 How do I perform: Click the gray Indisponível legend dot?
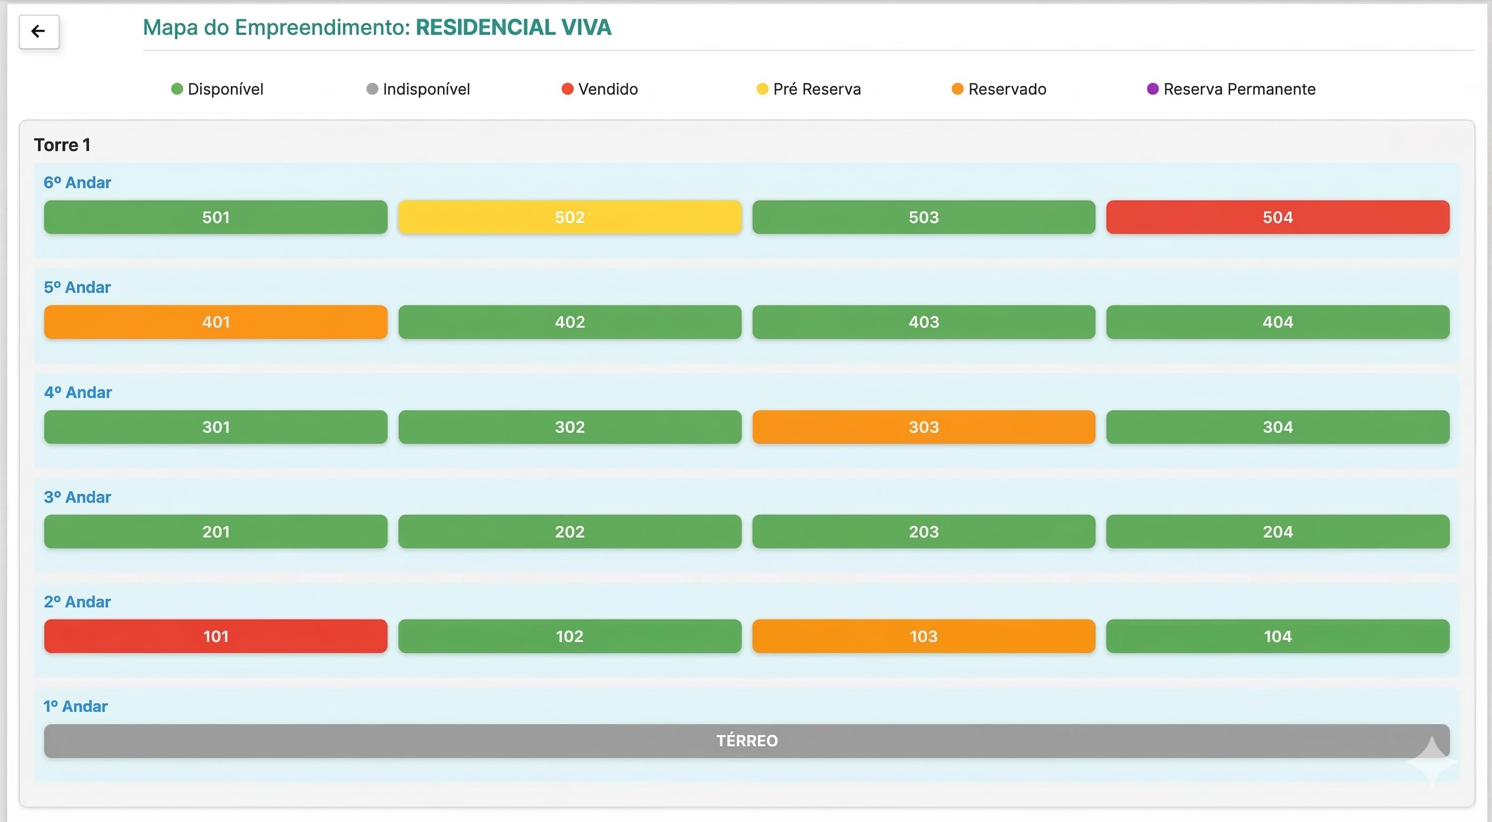(x=372, y=89)
